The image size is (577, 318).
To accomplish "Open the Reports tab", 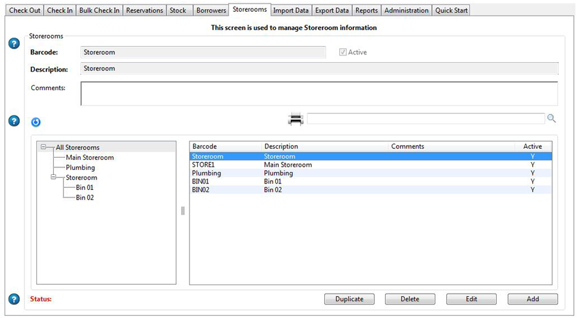I will coord(366,10).
